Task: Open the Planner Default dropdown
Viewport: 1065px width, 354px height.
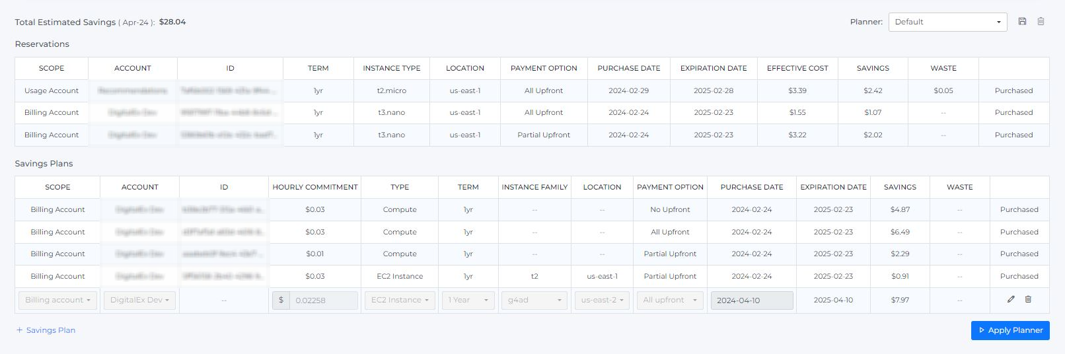Action: (947, 22)
